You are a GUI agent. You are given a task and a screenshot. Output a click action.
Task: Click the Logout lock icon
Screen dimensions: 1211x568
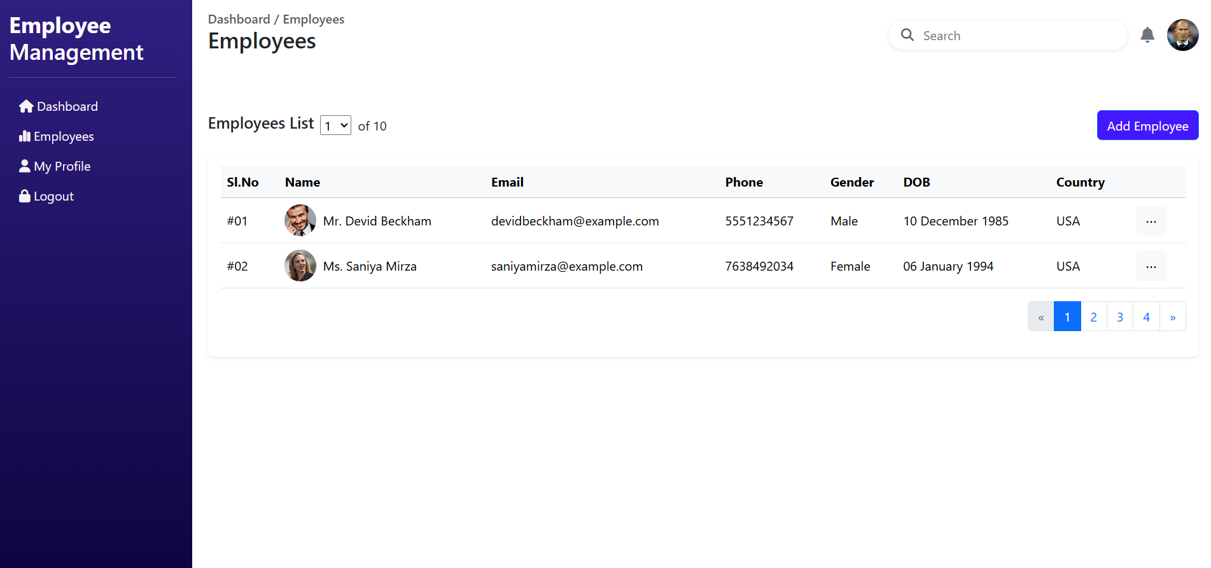tap(25, 196)
